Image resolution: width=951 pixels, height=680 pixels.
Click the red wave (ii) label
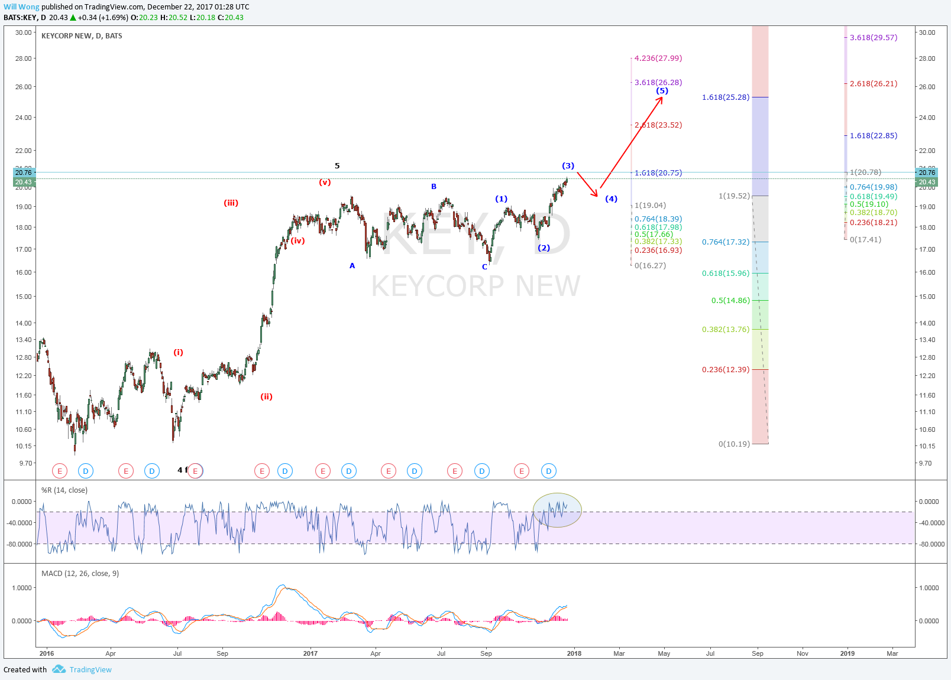click(x=266, y=396)
